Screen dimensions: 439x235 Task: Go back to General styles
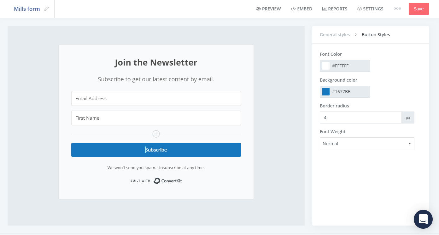(335, 35)
